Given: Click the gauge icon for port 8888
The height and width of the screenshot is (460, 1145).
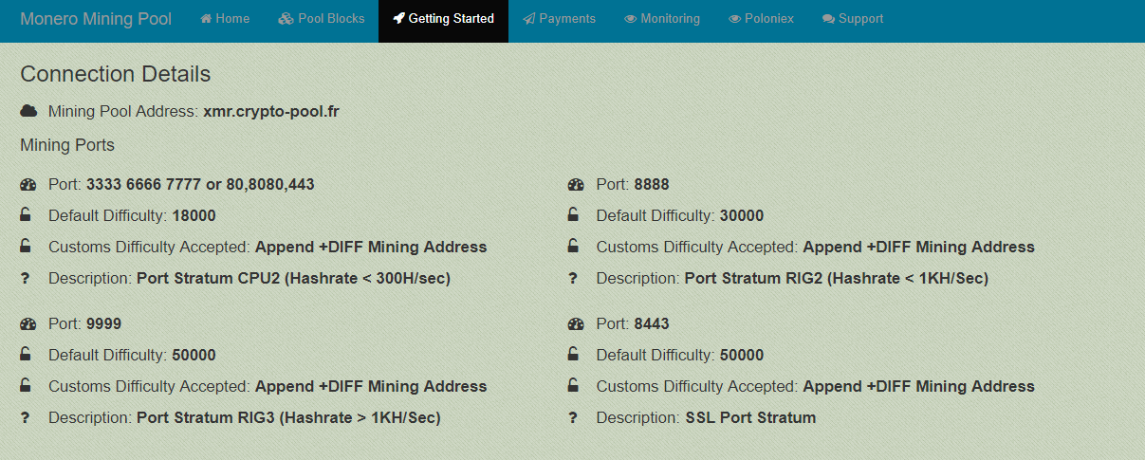Looking at the screenshot, I should [575, 184].
